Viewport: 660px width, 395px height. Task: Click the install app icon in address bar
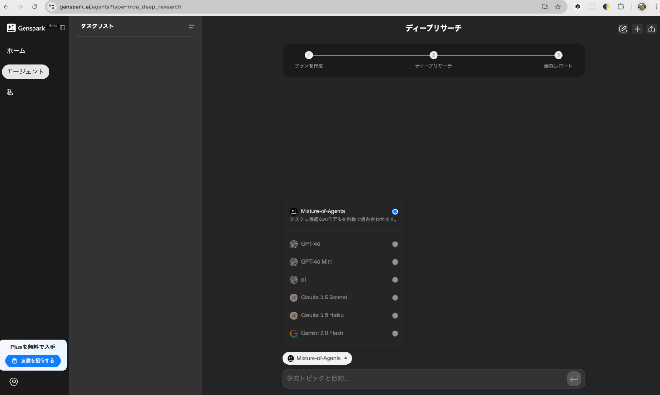pos(545,7)
